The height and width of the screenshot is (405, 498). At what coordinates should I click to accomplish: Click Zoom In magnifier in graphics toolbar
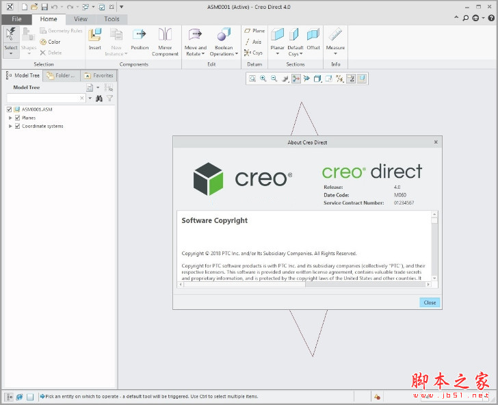click(x=263, y=79)
